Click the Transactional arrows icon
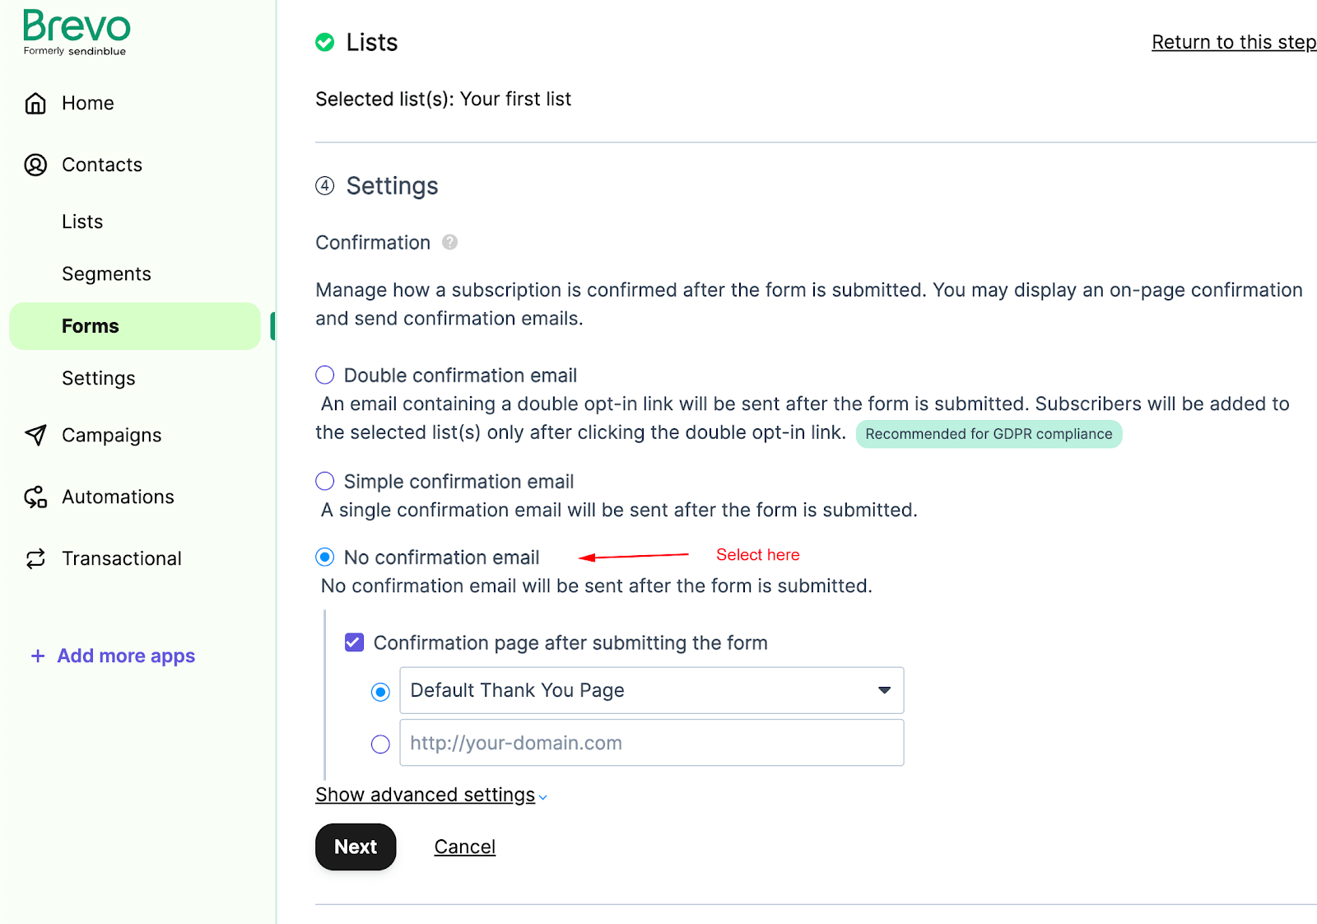 (x=35, y=558)
